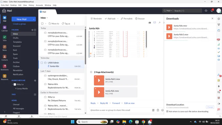Open the Zoho Mail taskbar icon
Image resolution: width=222 pixels, height=125 pixels.
tap(150, 122)
